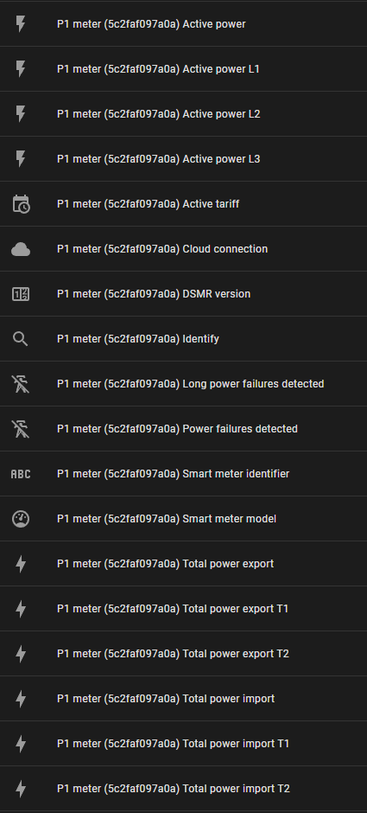Open the Active power L3 entity
367x813 pixels.
click(x=183, y=158)
